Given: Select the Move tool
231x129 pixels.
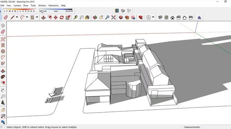Looking at the screenshot, I should 56,18.
